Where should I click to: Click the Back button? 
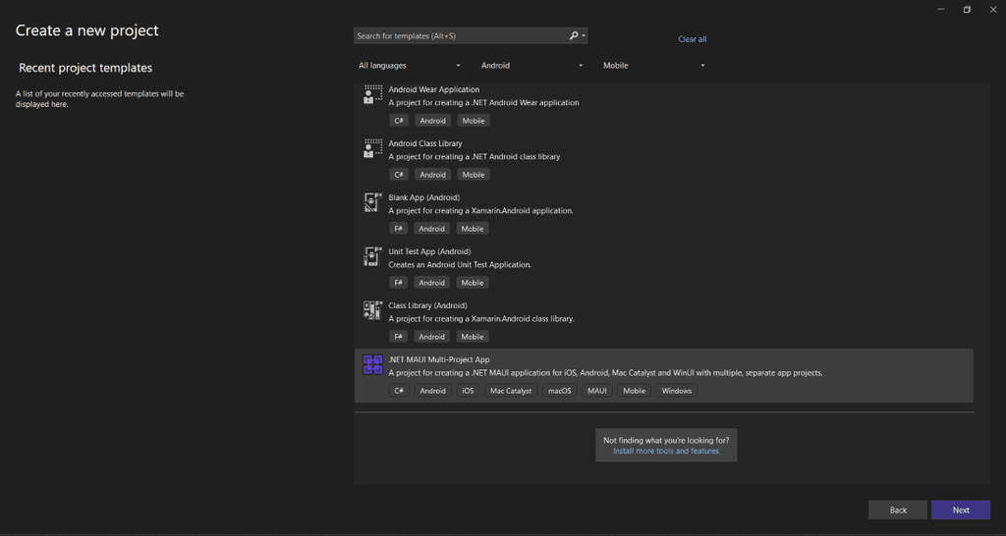click(898, 509)
